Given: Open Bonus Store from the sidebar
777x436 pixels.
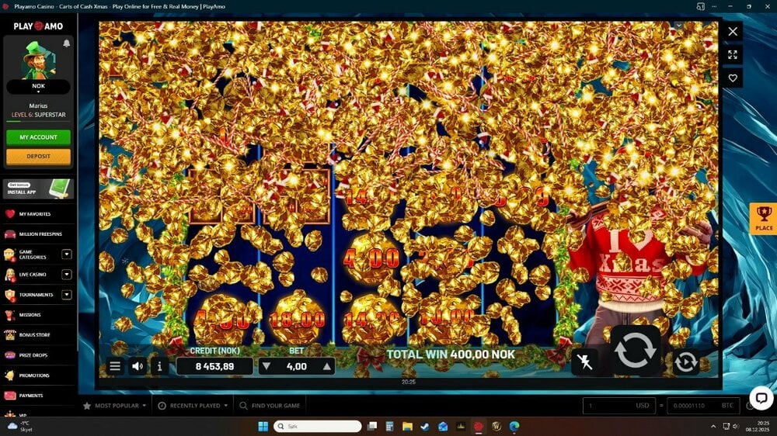Looking at the screenshot, I should point(33,335).
